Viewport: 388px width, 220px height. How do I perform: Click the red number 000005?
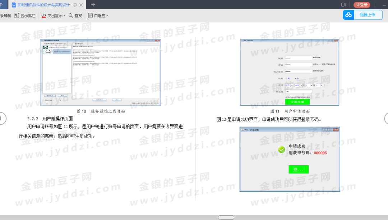(x=320, y=153)
